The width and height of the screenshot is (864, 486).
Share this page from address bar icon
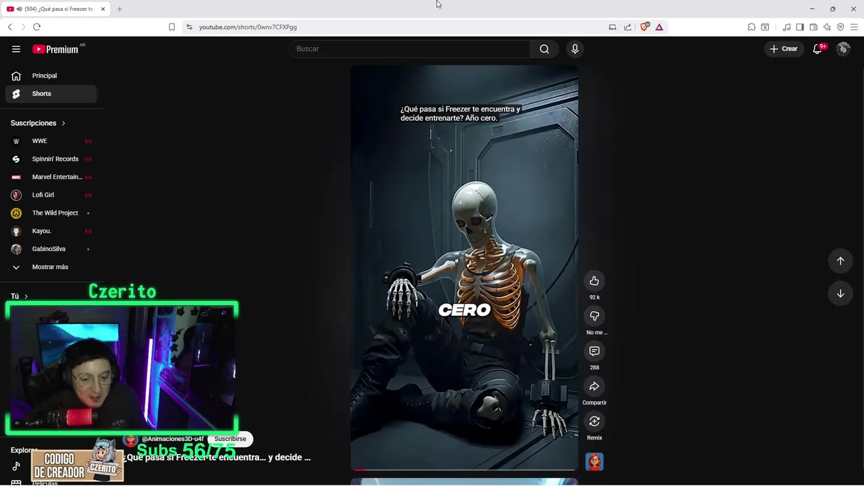[x=628, y=27]
